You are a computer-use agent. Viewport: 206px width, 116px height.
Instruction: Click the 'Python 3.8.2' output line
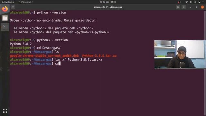[x=21, y=44]
